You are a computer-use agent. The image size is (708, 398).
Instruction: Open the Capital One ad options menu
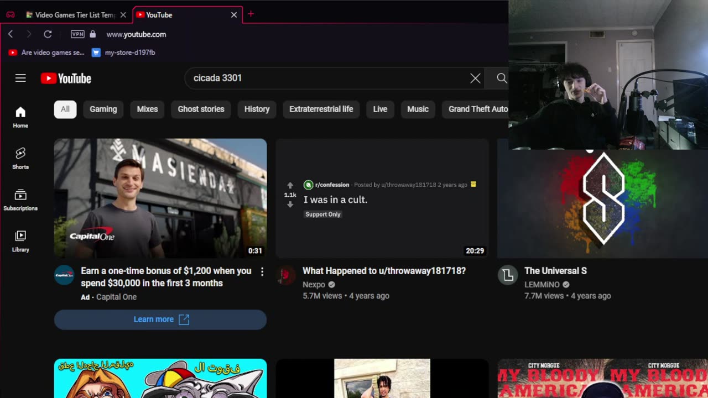click(x=262, y=271)
